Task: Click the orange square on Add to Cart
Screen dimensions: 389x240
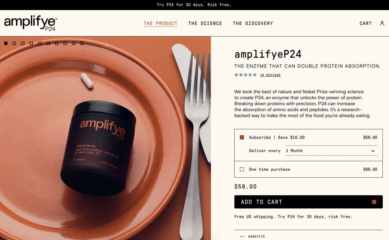Action: click(x=374, y=202)
